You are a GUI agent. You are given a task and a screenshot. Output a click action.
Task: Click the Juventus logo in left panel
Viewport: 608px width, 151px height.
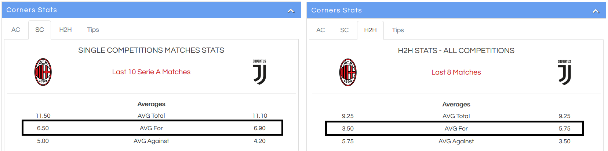[x=259, y=72]
